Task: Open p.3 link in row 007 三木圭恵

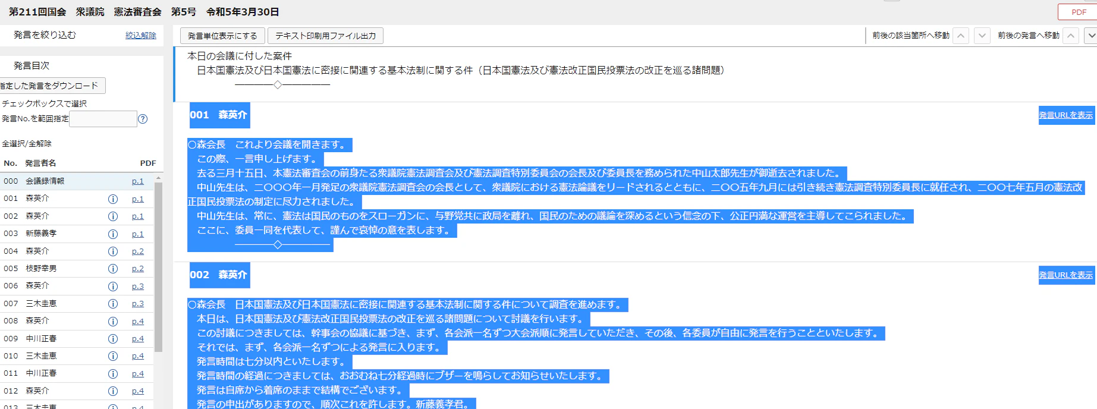Action: [138, 304]
